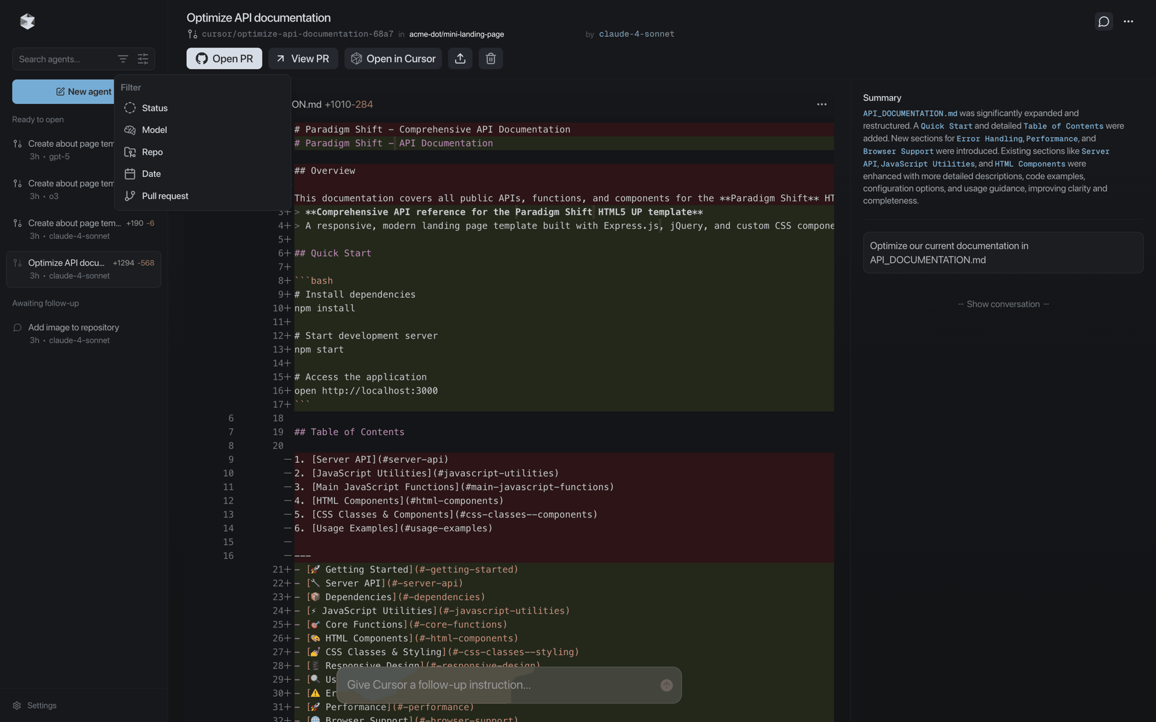The height and width of the screenshot is (722, 1156).
Task: Select the Pull request filter option
Action: [x=202, y=196]
